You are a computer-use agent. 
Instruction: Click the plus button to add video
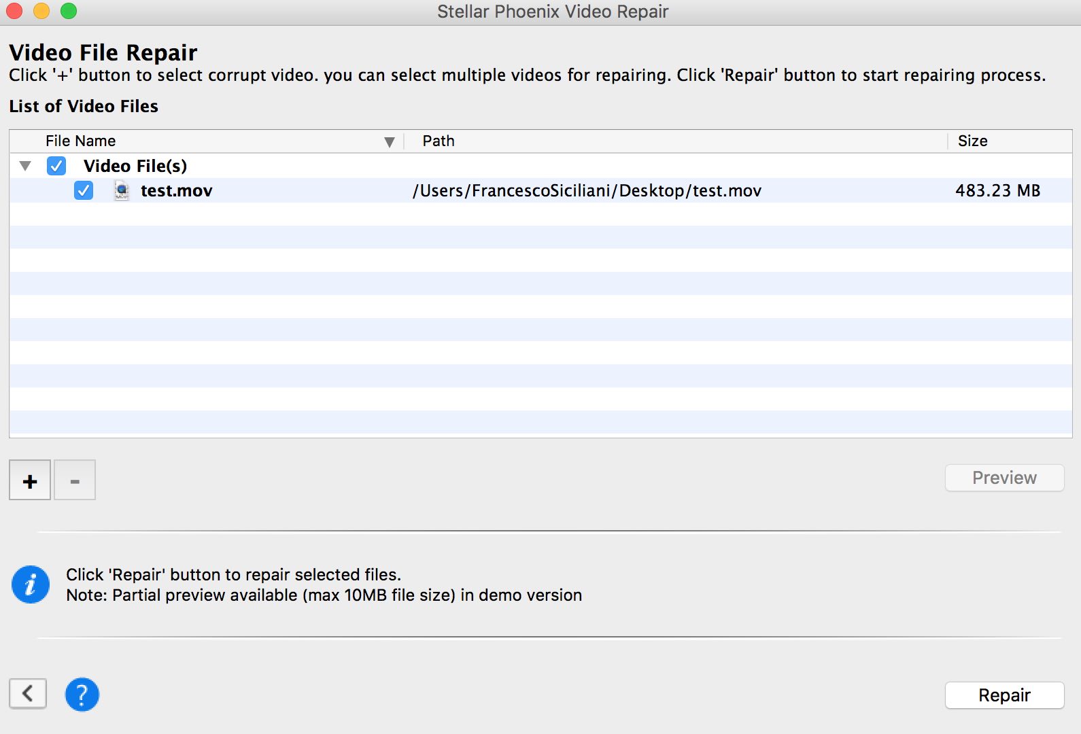click(x=30, y=480)
